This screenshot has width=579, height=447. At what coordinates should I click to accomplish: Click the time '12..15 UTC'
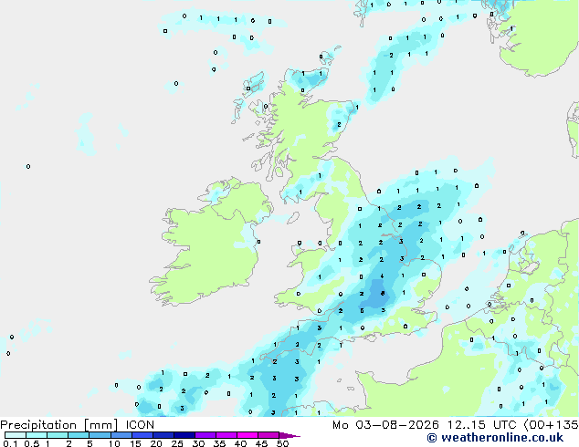[481, 425]
